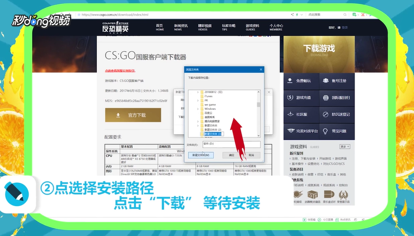
Task: Open the 游戏界面 guide link
Action: point(341,158)
